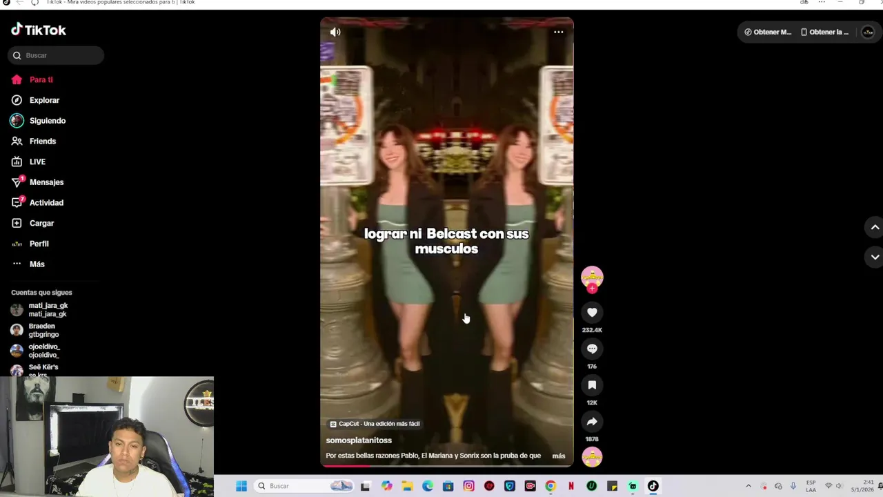Open File Explorer from the taskbar
The width and height of the screenshot is (883, 497).
coord(408,486)
